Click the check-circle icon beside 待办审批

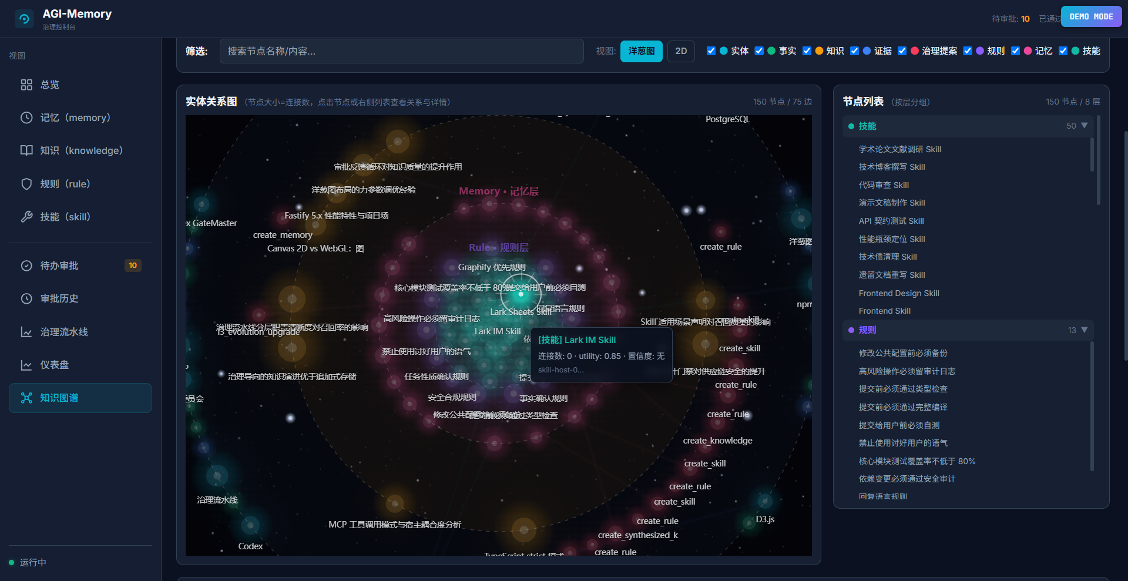tap(26, 266)
